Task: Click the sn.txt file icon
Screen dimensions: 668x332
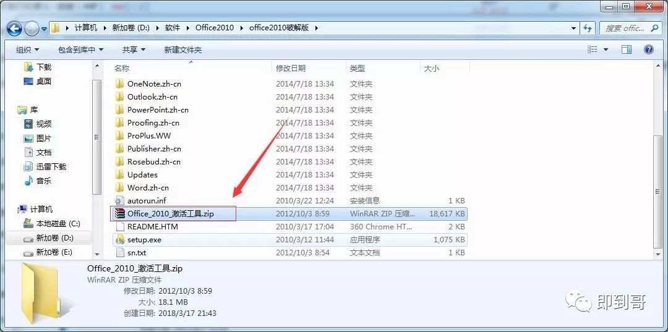Action: [x=119, y=252]
